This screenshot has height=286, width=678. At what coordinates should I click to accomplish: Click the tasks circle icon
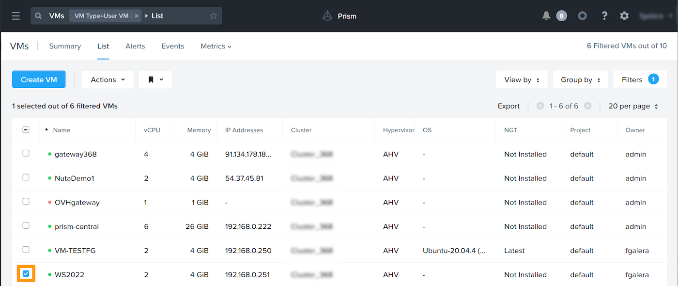pos(583,16)
